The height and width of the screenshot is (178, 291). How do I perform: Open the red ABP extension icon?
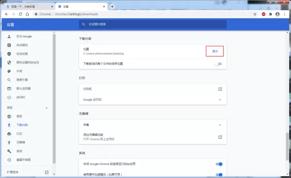coord(263,14)
